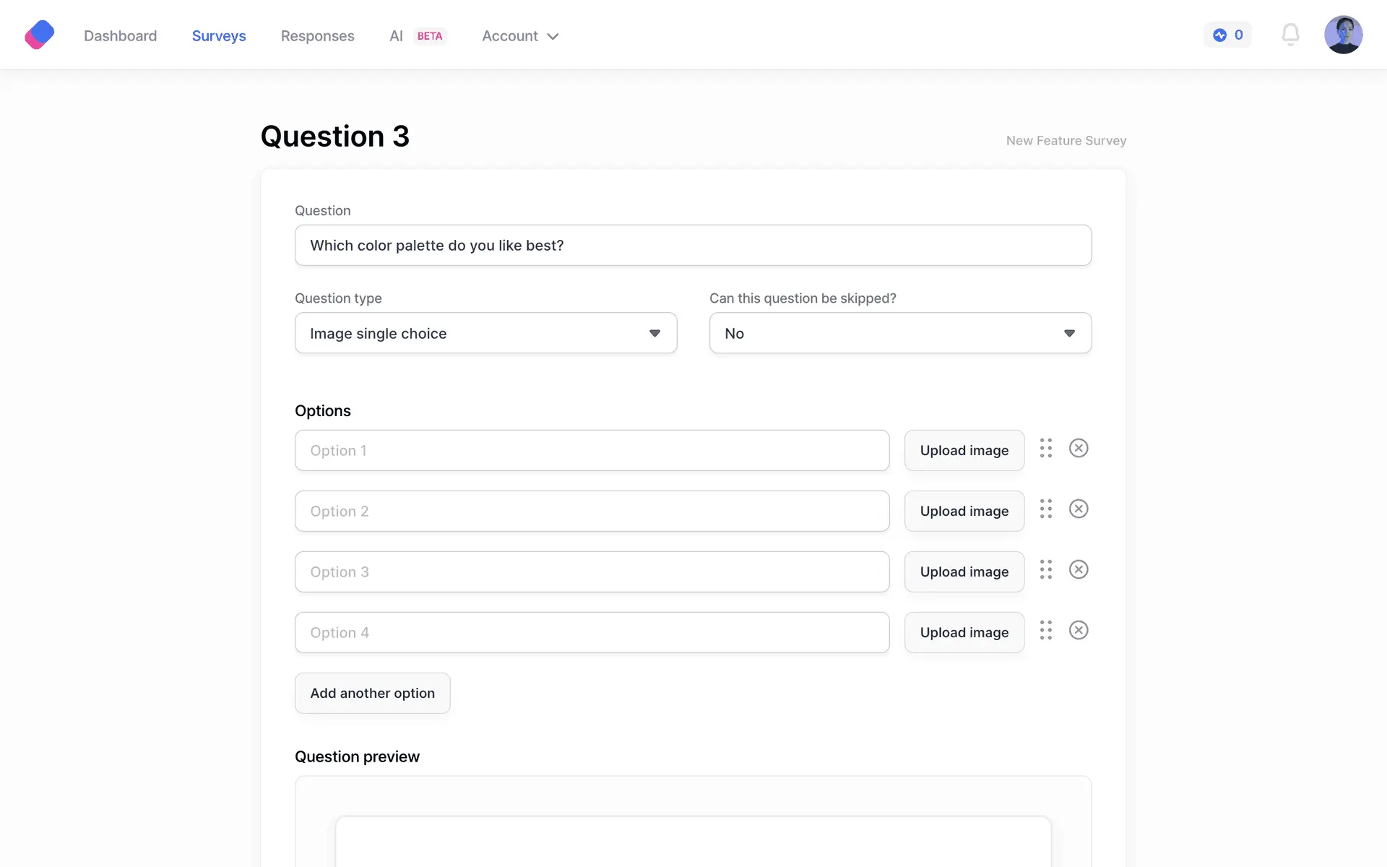The width and height of the screenshot is (1387, 867).
Task: Remove Option 3 with circled X
Action: coord(1079,570)
